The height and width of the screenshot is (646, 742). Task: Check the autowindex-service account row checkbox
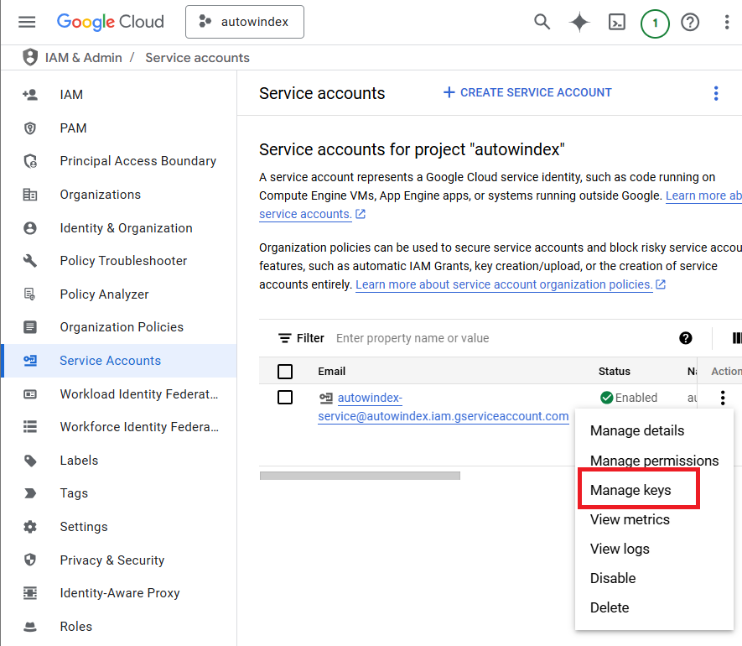(x=285, y=398)
